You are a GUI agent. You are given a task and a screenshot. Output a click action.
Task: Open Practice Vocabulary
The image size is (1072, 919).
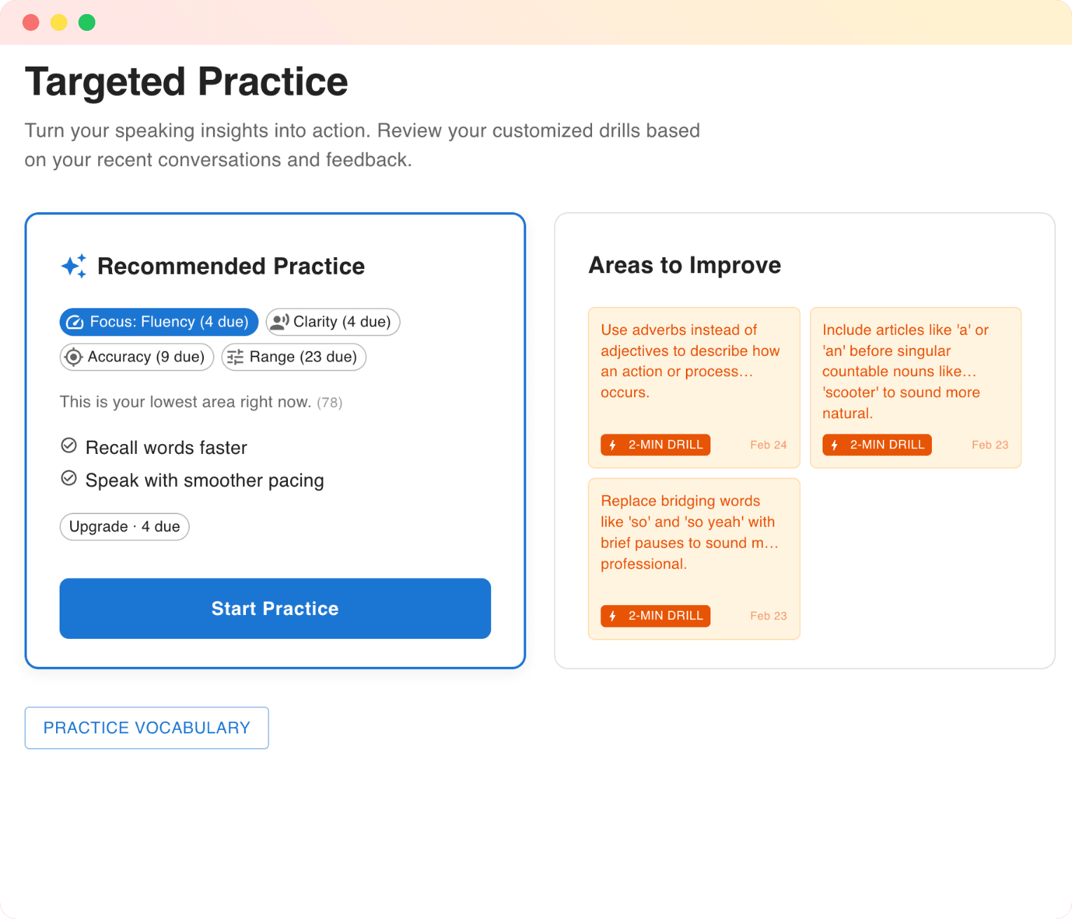tap(146, 728)
